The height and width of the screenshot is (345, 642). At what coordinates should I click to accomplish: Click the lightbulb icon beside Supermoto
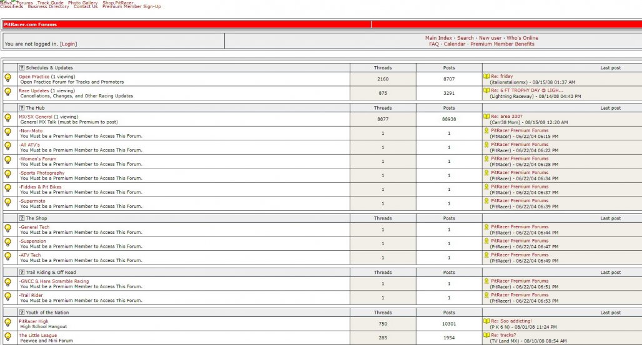[x=7, y=202]
